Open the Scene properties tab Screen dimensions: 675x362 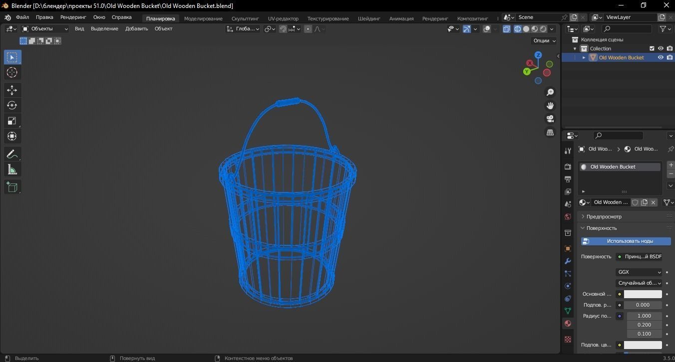click(x=568, y=204)
